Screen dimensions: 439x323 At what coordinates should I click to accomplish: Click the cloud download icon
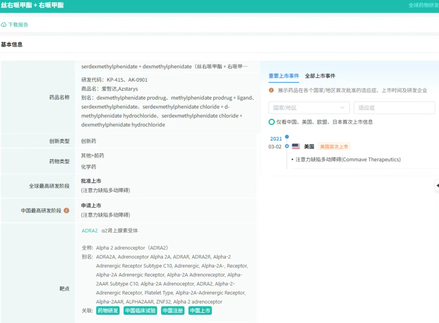click(4, 25)
